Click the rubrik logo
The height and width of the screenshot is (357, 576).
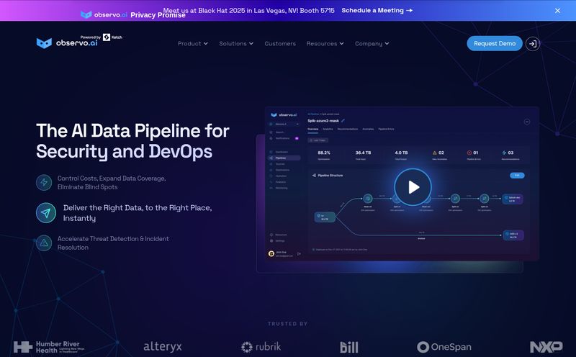tap(261, 347)
